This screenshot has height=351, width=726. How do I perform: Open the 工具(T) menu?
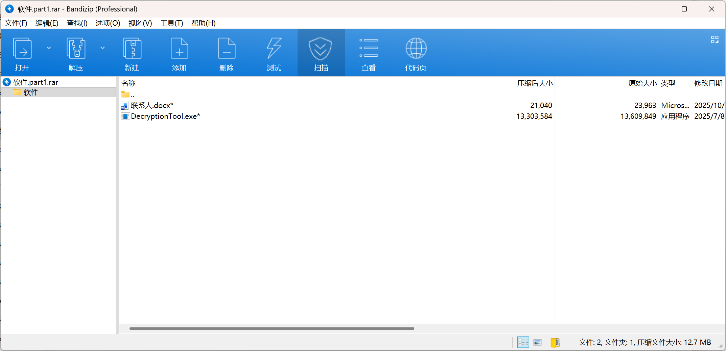[172, 23]
